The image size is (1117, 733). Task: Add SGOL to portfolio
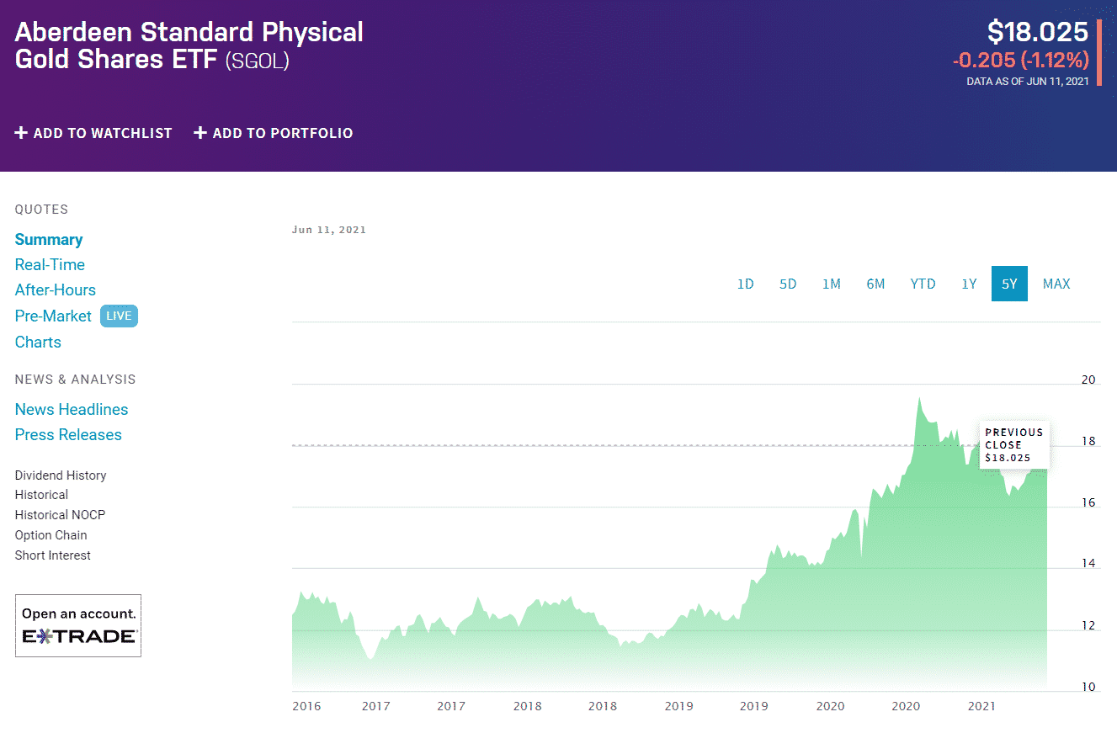pos(274,133)
